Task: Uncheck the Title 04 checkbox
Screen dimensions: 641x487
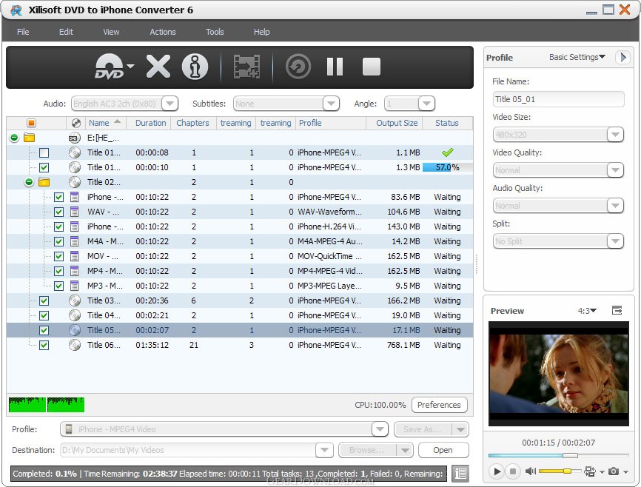Action: coord(44,315)
